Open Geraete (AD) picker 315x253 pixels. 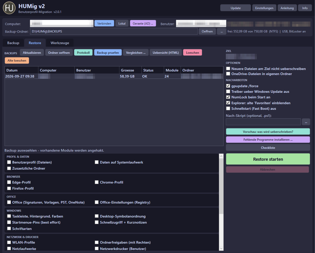[143, 23]
